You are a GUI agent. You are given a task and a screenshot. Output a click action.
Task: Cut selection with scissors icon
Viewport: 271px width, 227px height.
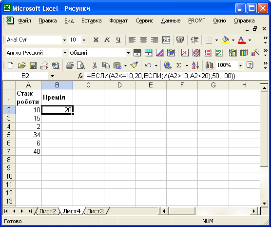95,65
